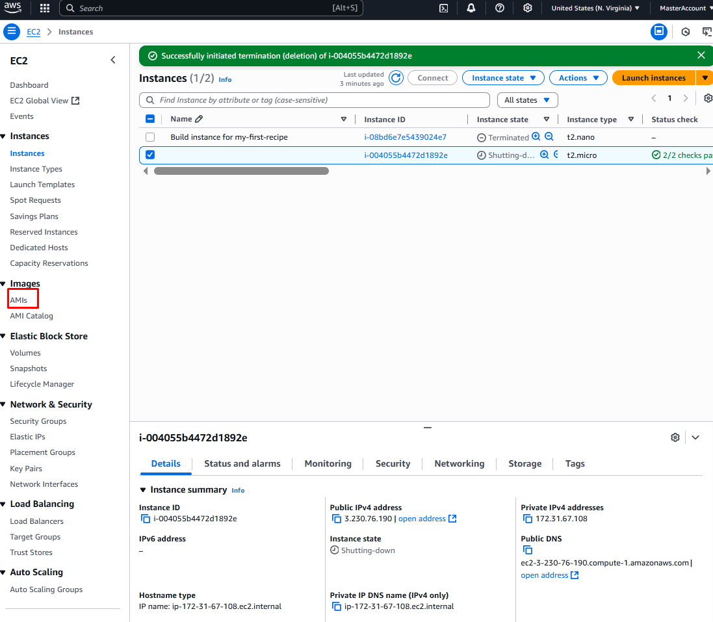Refresh the instances list

point(396,78)
